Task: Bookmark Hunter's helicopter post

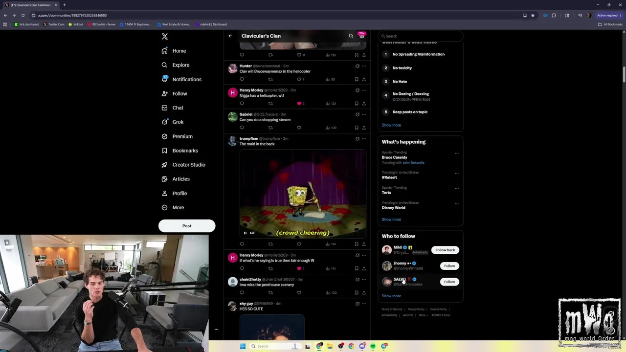Action: coord(357,79)
